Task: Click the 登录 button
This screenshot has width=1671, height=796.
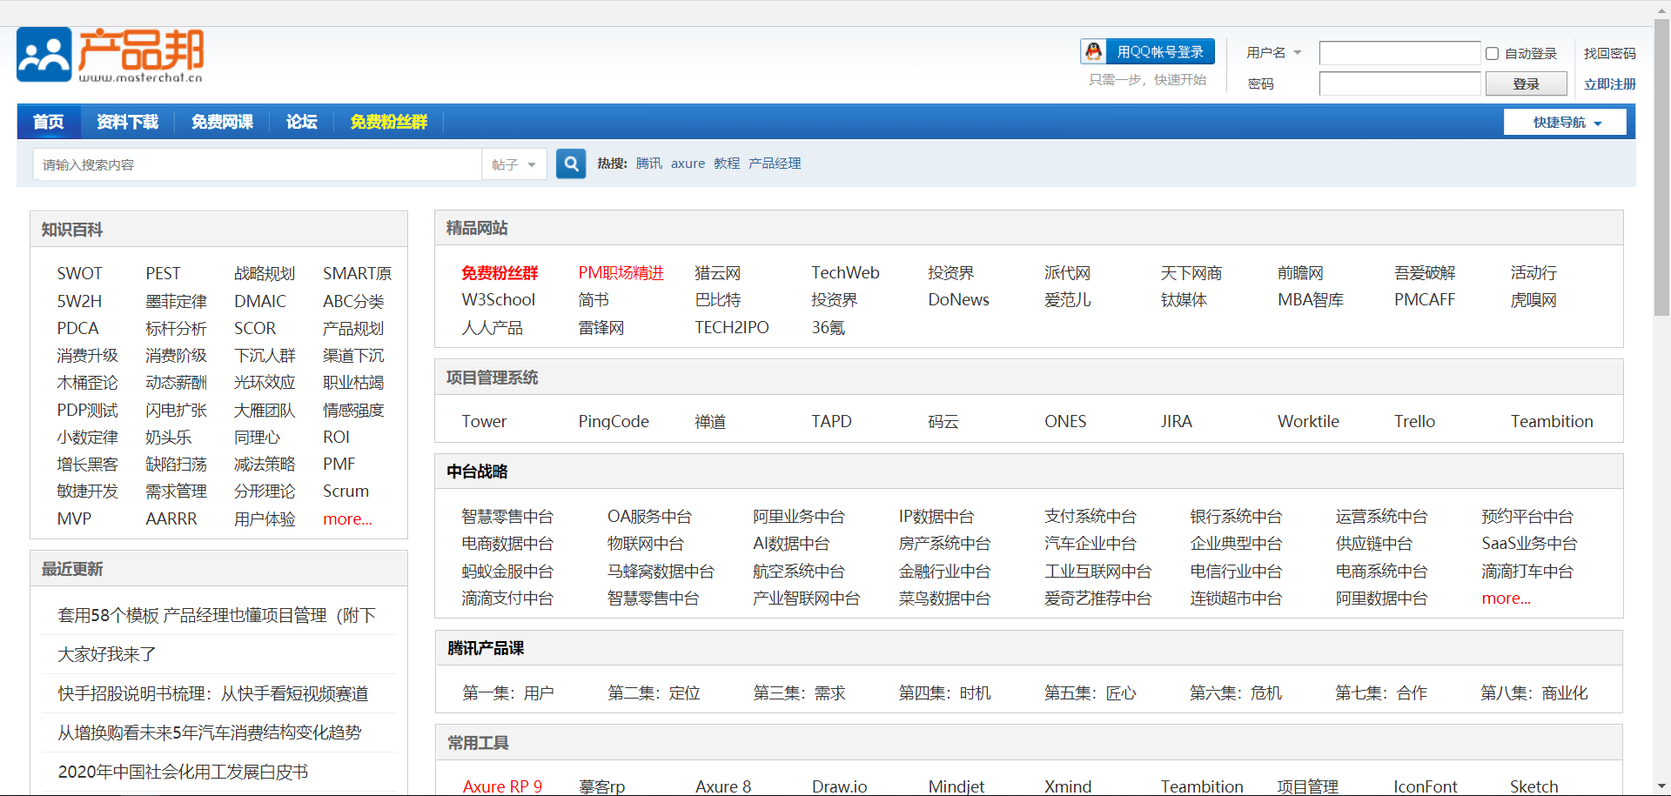Action: 1526,84
